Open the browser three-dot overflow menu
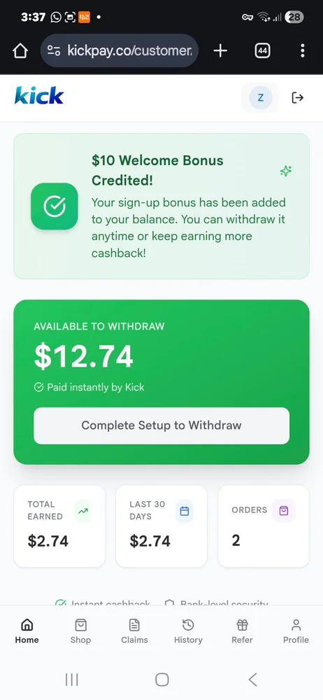This screenshot has height=700, width=323. (x=303, y=50)
